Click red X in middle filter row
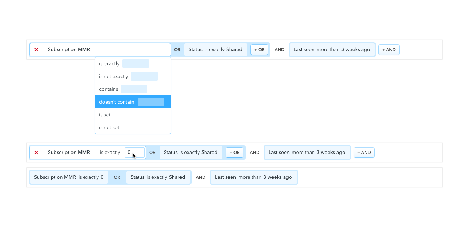 tap(36, 153)
